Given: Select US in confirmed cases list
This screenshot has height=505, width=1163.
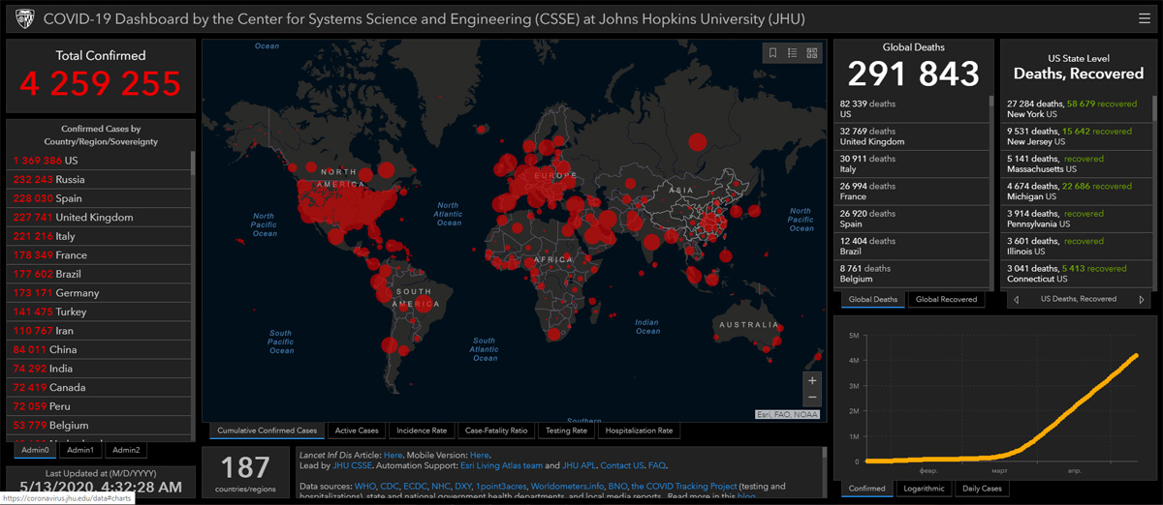Looking at the screenshot, I should (x=100, y=161).
